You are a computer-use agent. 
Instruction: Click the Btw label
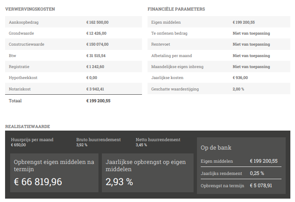coord(12,56)
